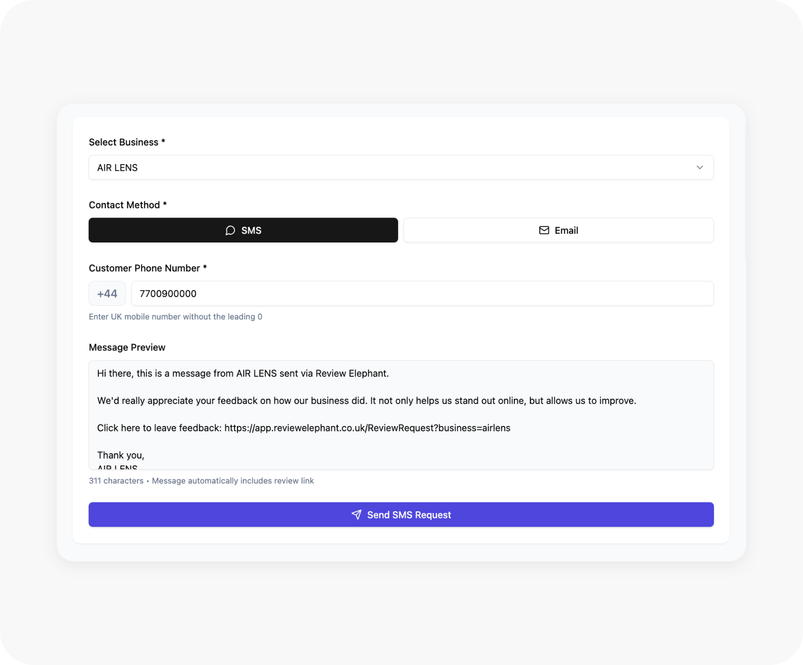The height and width of the screenshot is (665, 803).
Task: Click the 'We'd really appreciate' sentence in preview
Action: click(x=366, y=401)
